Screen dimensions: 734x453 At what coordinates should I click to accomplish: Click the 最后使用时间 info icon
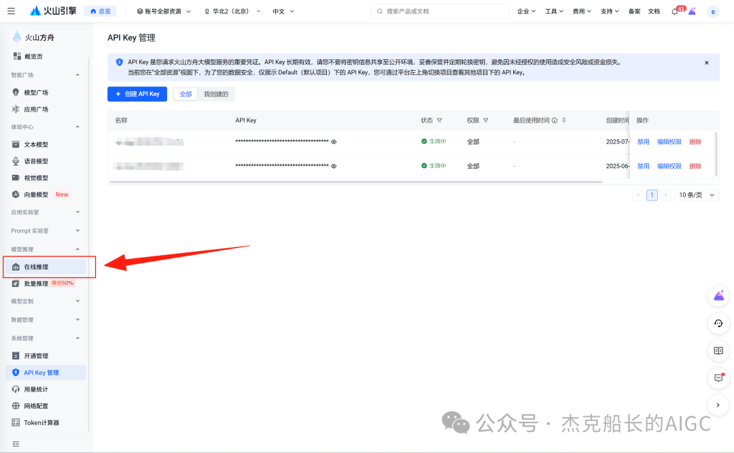pyautogui.click(x=555, y=120)
